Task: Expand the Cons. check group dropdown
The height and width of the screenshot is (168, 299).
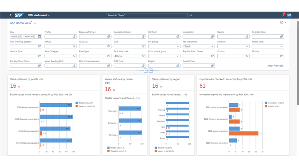Action: (178, 56)
